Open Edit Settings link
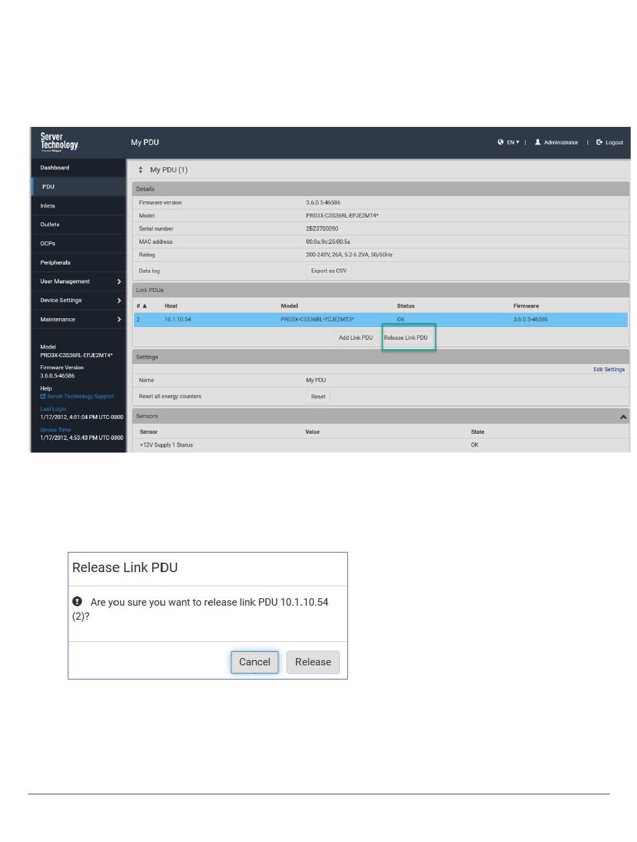Screen dimensions: 637x842 point(609,369)
